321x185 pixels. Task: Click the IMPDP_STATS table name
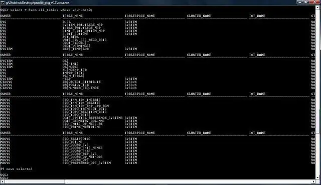[x=74, y=73]
